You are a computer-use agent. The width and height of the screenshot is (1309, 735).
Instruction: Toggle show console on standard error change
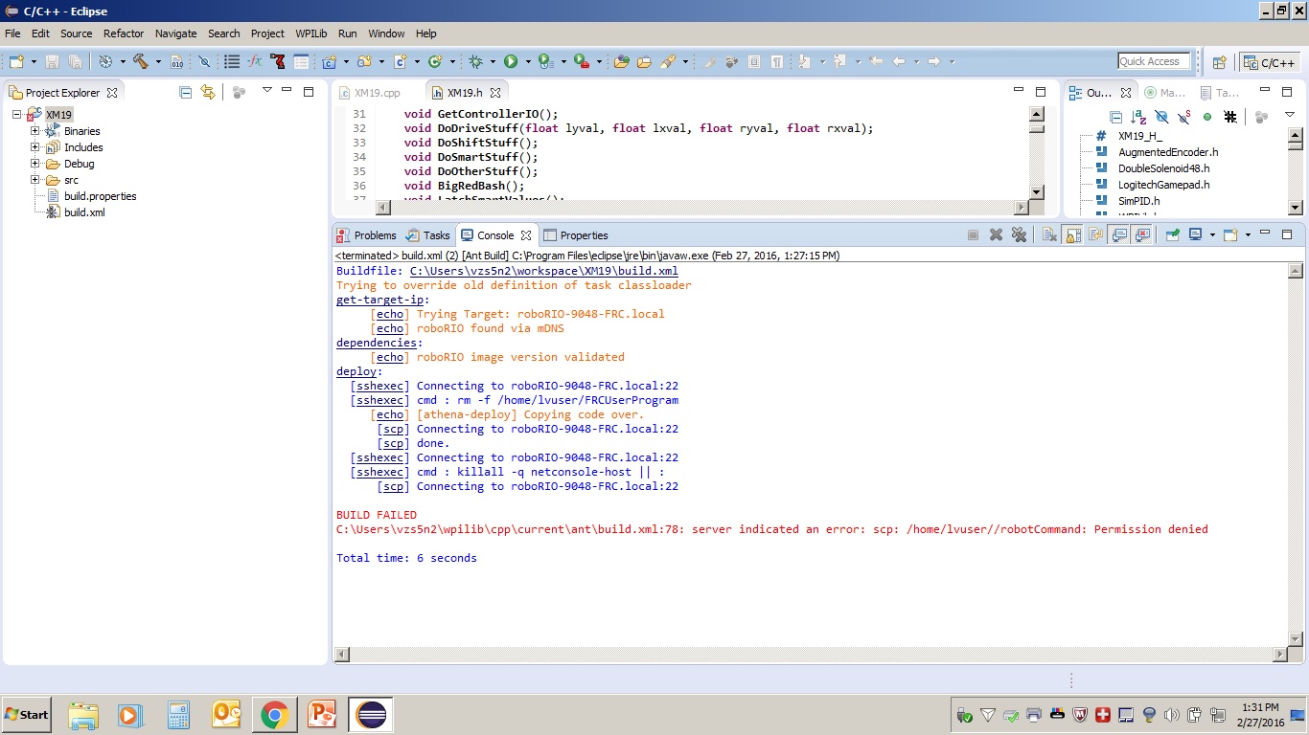pyautogui.click(x=1141, y=234)
